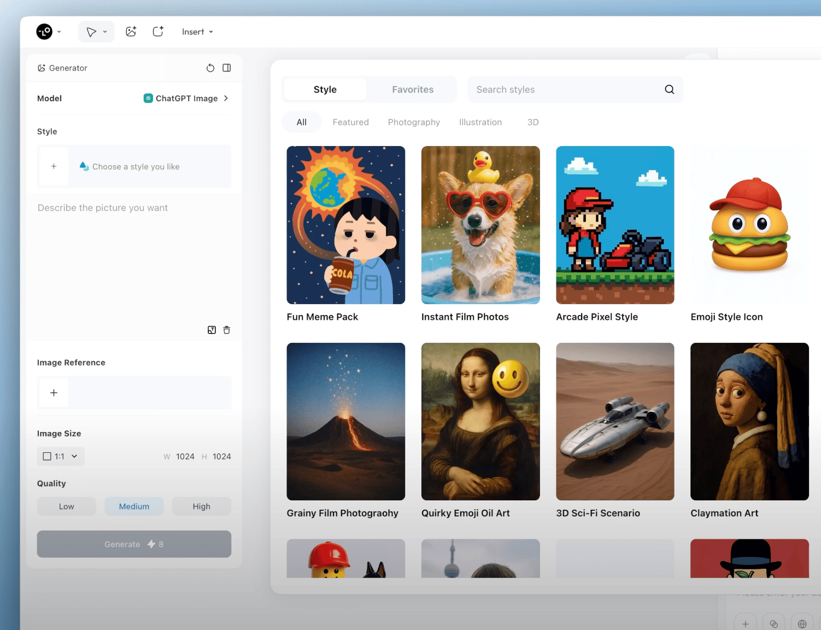The width and height of the screenshot is (821, 630).
Task: Click the 'Grainy Film Photograohy' label
Action: click(x=343, y=513)
